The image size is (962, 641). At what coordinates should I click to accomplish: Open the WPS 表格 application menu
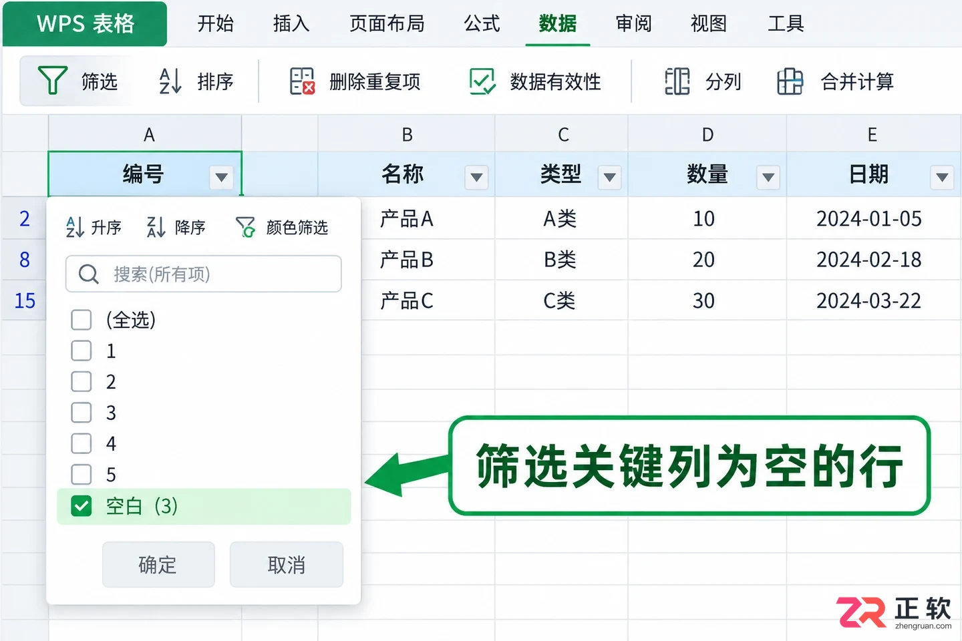tap(86, 23)
